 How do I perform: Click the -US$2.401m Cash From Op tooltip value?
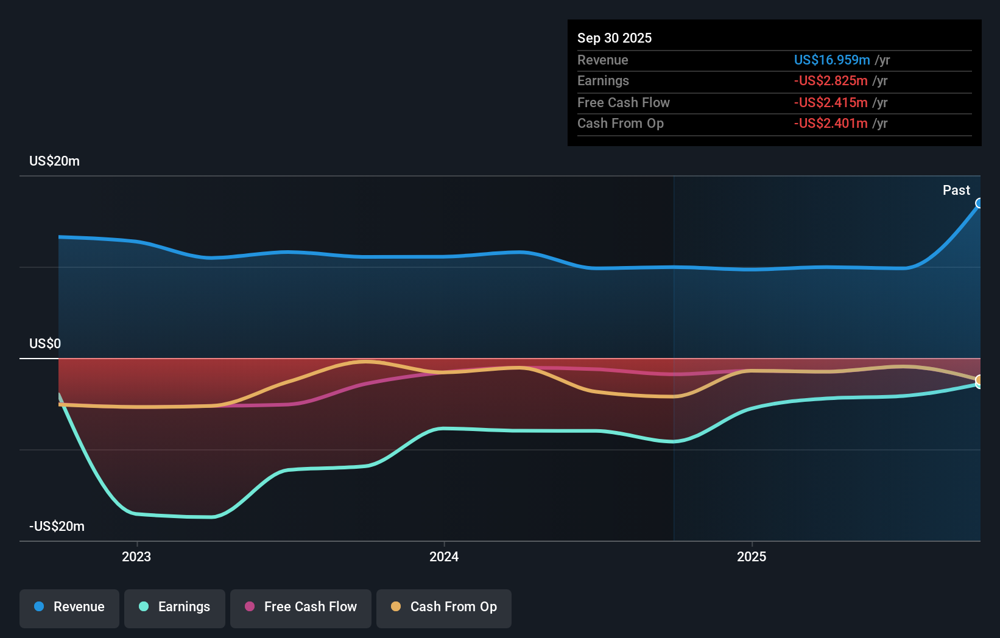coord(831,124)
